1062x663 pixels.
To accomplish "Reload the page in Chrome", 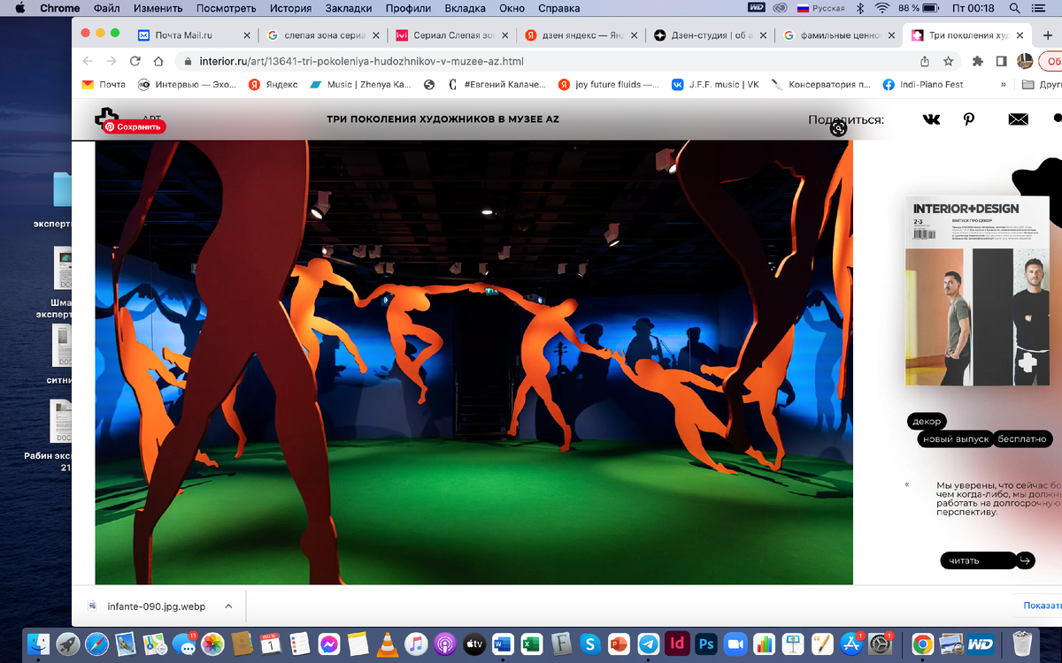I will (135, 62).
